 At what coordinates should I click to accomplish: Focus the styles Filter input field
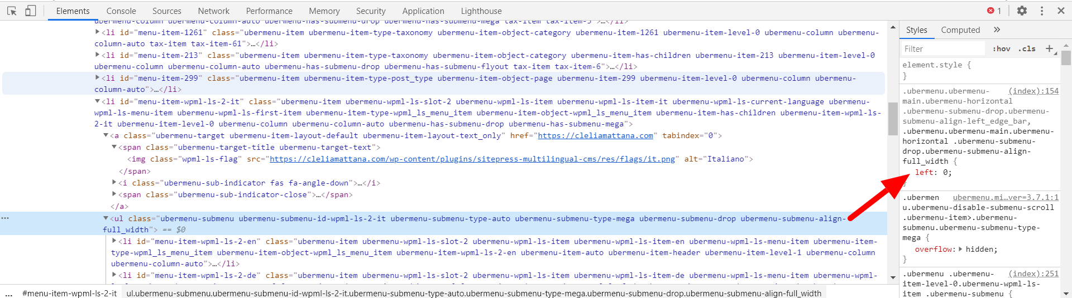944,49
